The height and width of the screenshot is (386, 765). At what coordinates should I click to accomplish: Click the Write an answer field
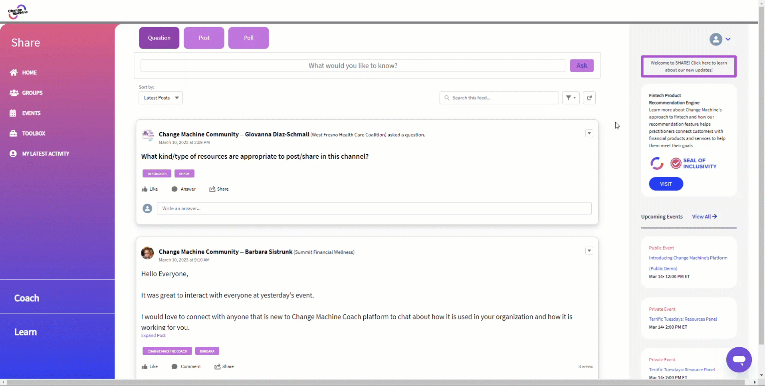[374, 209]
